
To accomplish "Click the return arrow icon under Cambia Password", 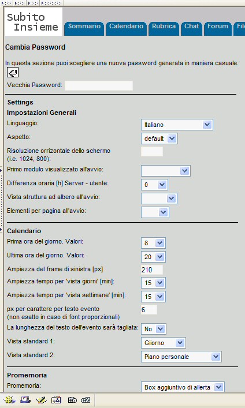I will point(13,72).
